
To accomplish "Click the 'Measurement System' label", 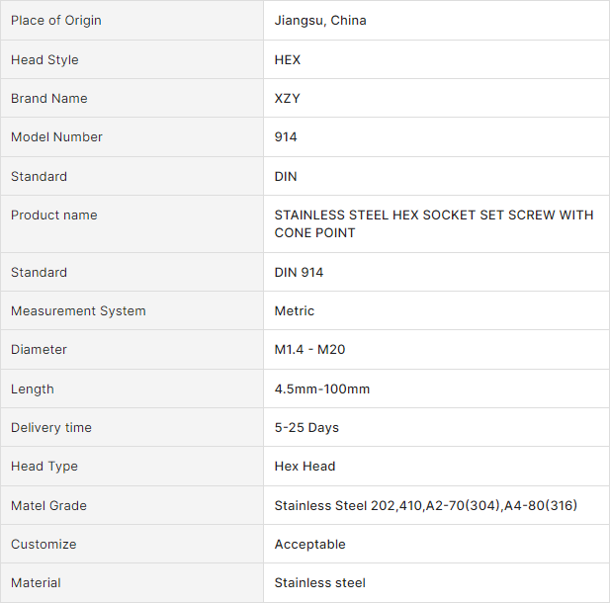I will [x=78, y=311].
